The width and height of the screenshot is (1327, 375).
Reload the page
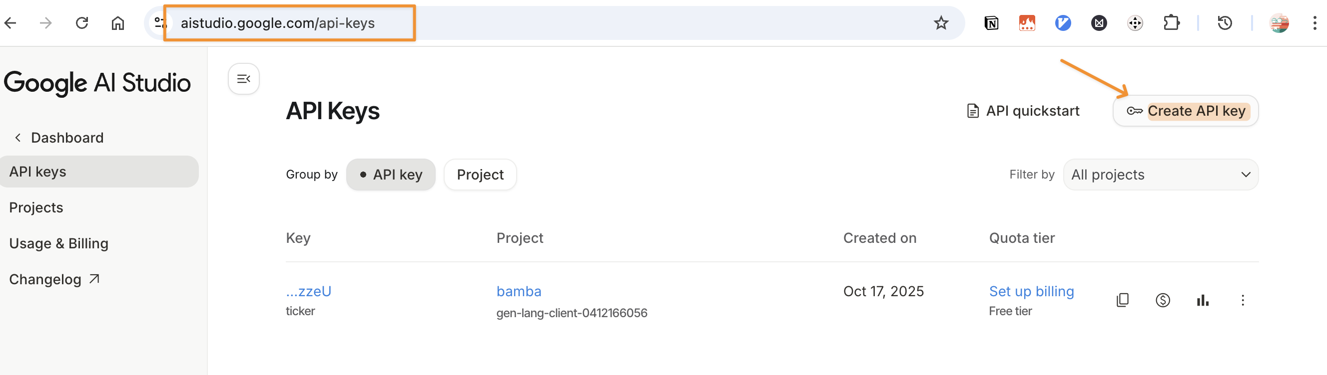point(82,23)
